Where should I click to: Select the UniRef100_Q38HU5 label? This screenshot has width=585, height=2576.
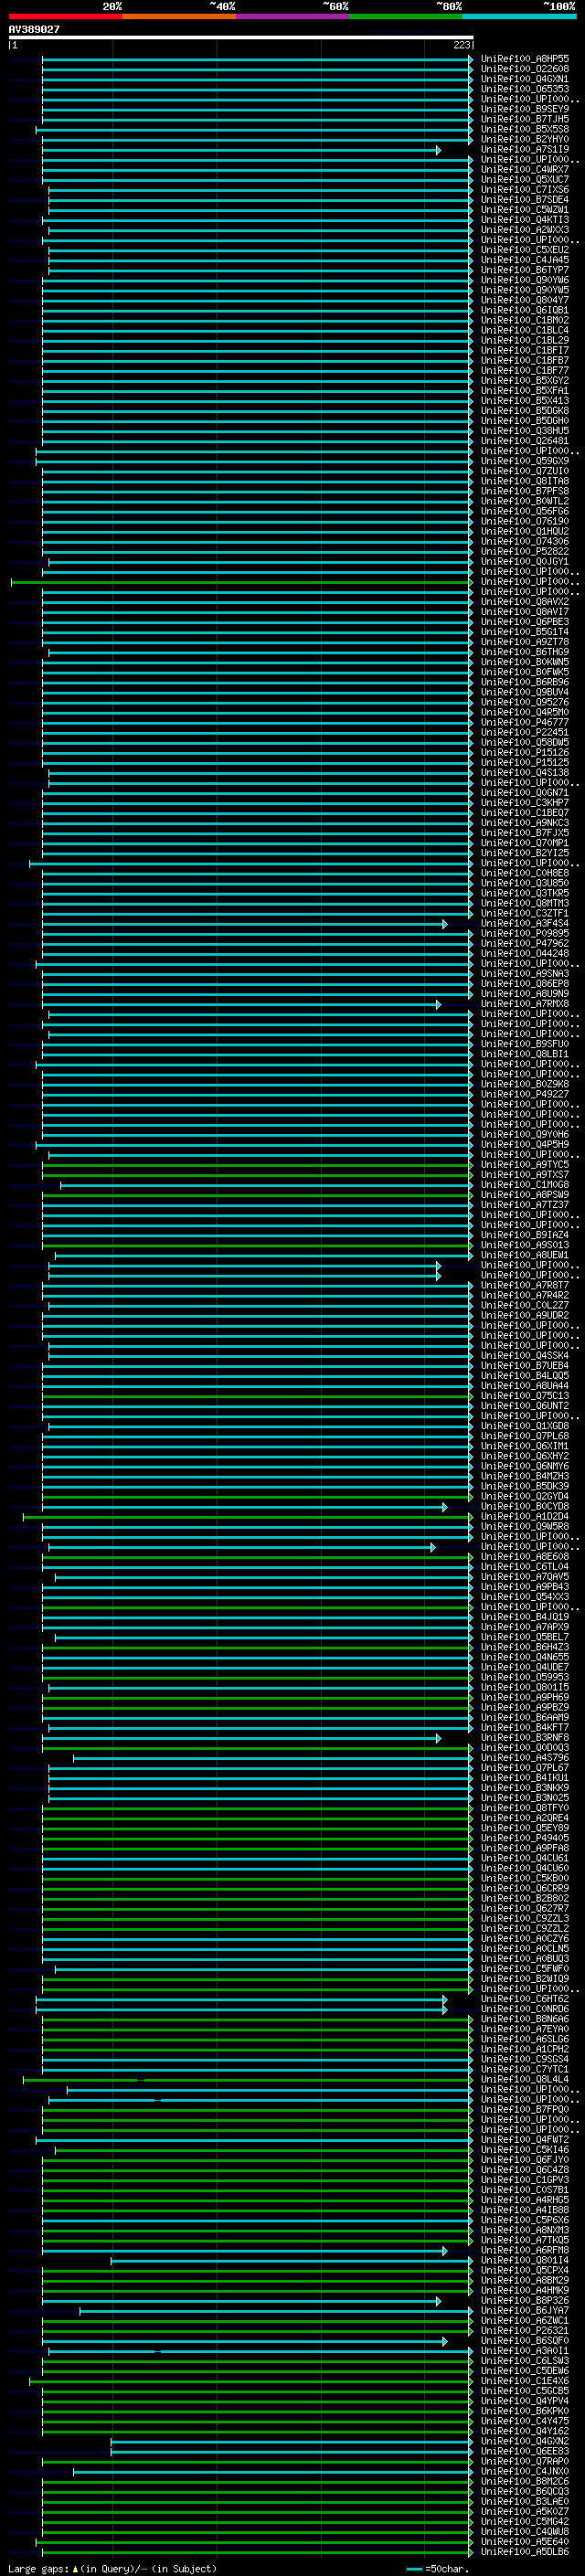tap(525, 431)
